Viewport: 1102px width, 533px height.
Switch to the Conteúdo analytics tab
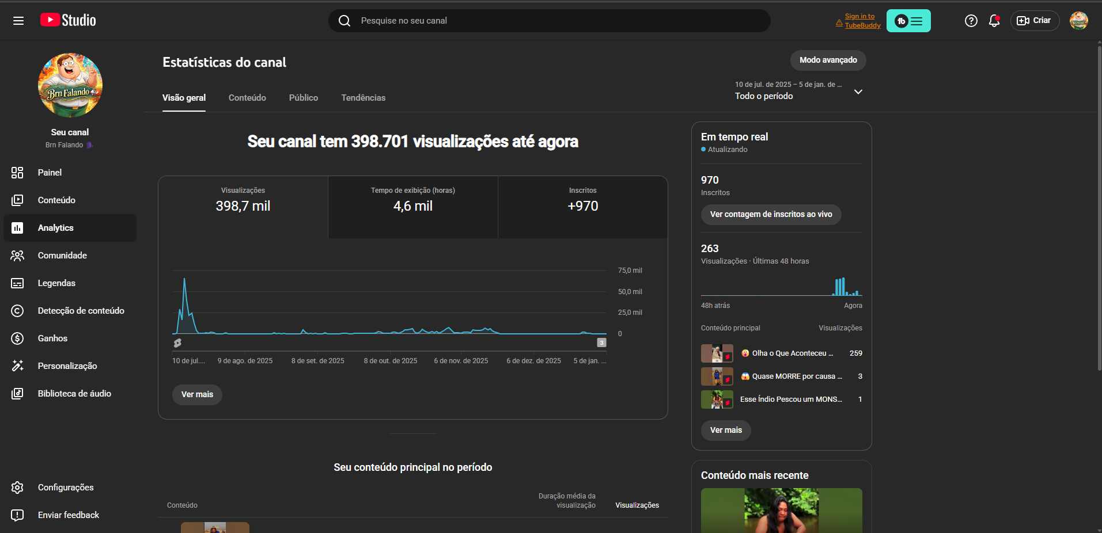247,98
